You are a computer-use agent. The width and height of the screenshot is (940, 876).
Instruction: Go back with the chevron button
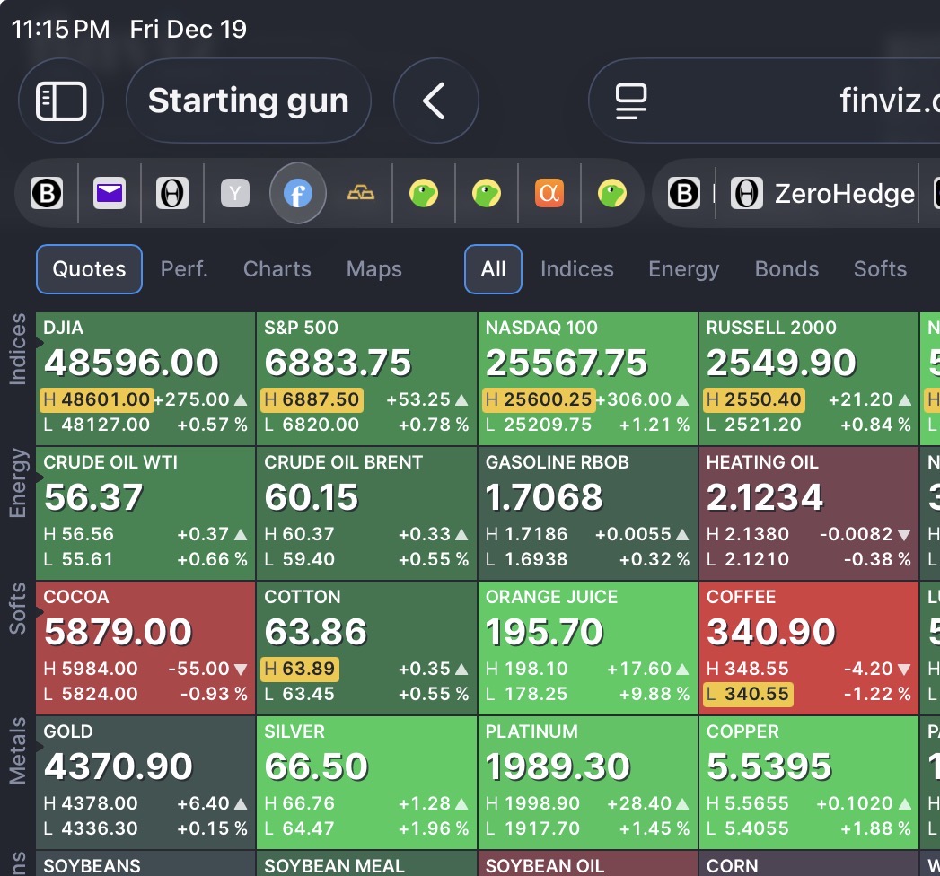pos(435,101)
